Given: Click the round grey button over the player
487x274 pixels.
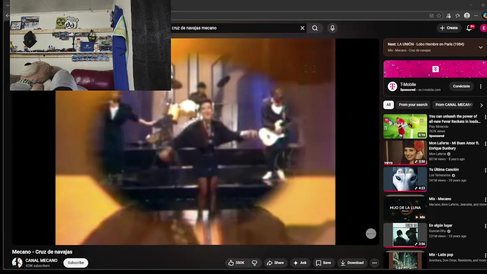Looking at the screenshot, I should click(371, 234).
